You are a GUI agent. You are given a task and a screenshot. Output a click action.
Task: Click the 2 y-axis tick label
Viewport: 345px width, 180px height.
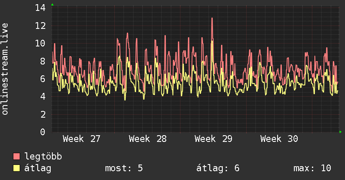(x=43, y=114)
